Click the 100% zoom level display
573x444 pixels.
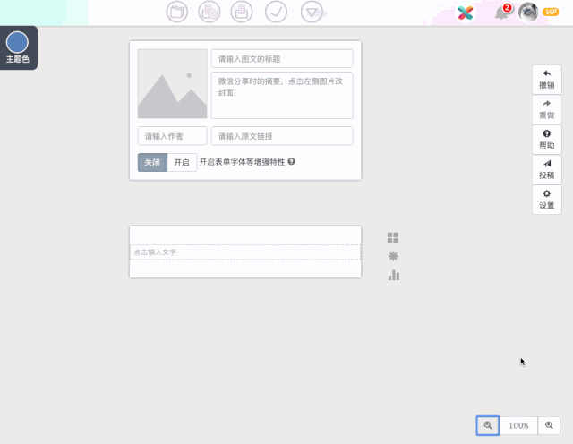point(518,425)
